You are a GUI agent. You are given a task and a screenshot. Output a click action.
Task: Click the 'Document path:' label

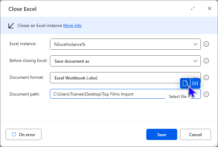pos(25,94)
